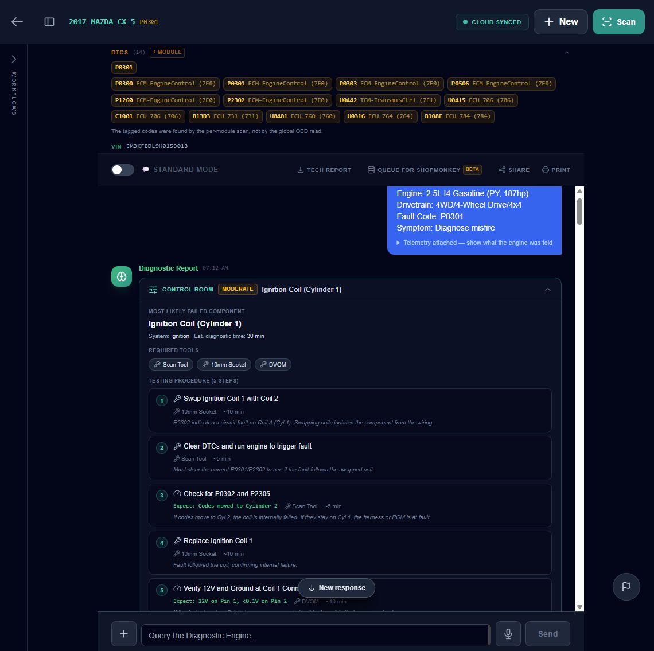654x651 pixels.
Task: Select the C1001 ECU_706 code tag
Action: 148,116
